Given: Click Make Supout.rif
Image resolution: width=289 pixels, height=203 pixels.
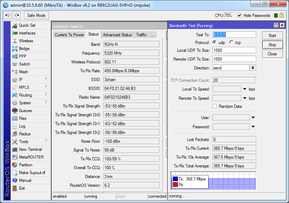Looking at the screenshot, I should coord(30,173).
